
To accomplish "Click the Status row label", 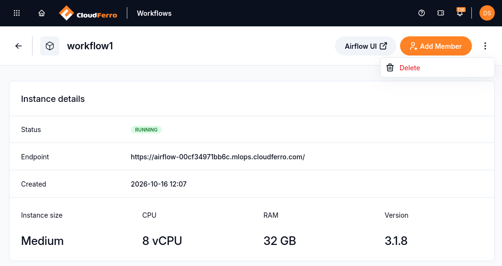I will [31, 130].
